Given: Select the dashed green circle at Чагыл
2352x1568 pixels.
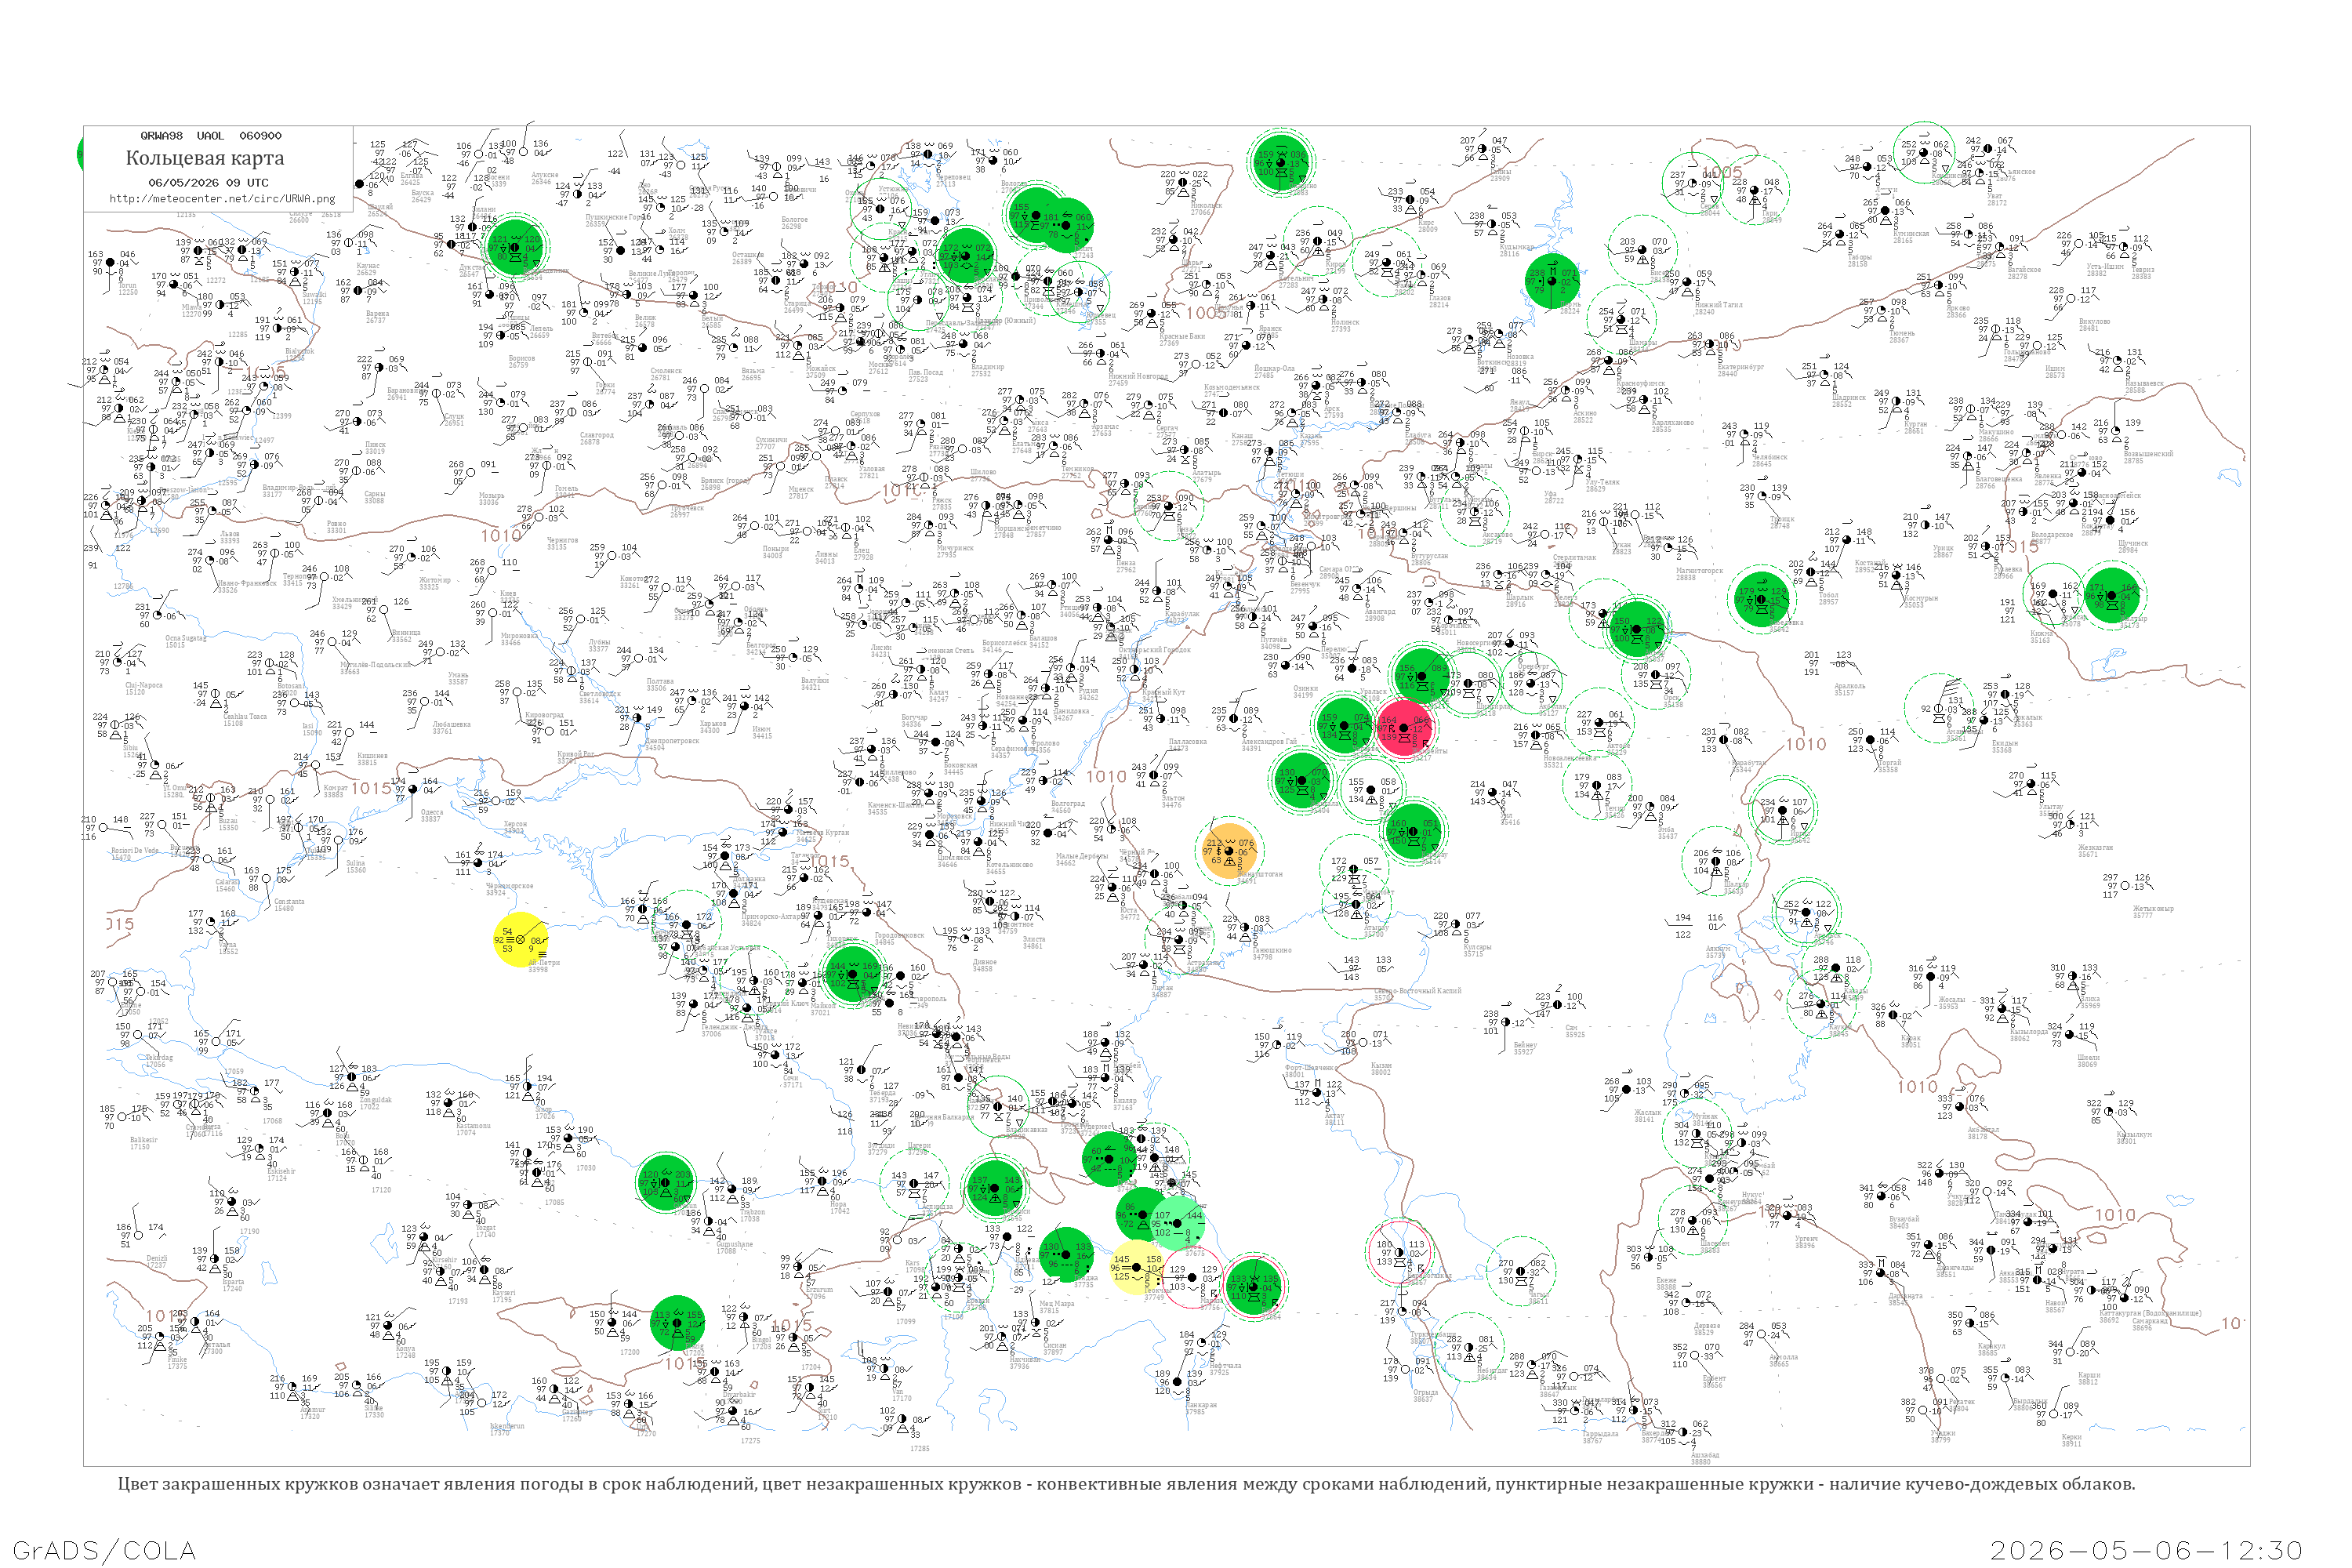Looking at the screenshot, I should click(1521, 1271).
